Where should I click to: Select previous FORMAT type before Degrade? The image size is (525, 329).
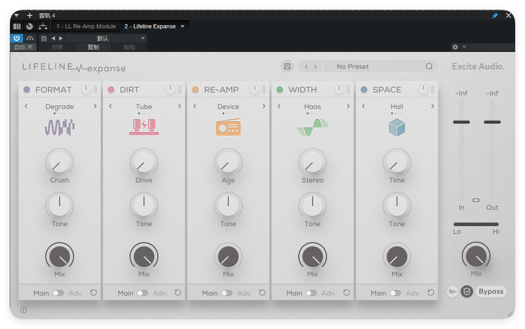26,106
